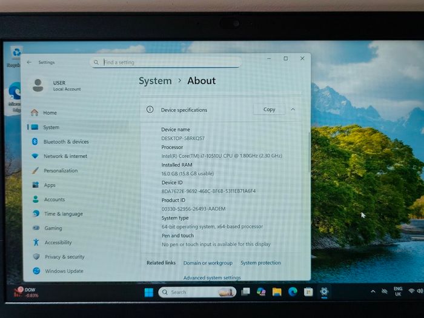Collapse the Device specifications section
This screenshot has width=424, height=318.
(x=293, y=109)
